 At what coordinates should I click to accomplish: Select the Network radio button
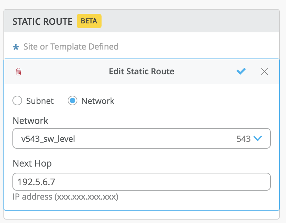tap(73, 101)
